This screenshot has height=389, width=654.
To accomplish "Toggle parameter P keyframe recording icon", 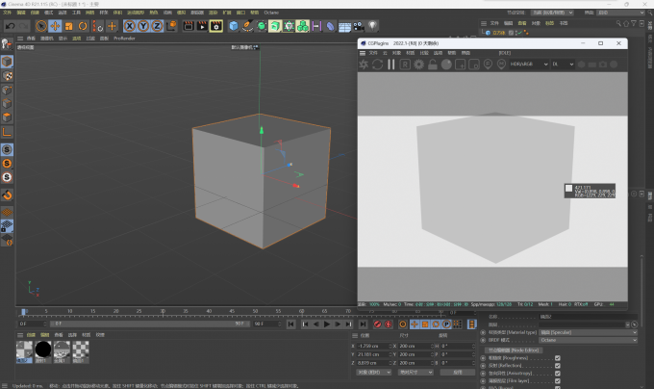I will [446, 324].
